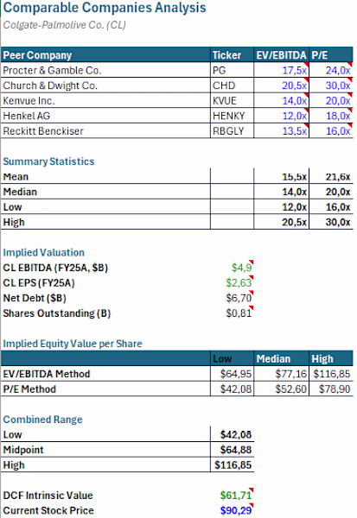Click the Combined Range Midpoint value $64,88

click(x=232, y=450)
